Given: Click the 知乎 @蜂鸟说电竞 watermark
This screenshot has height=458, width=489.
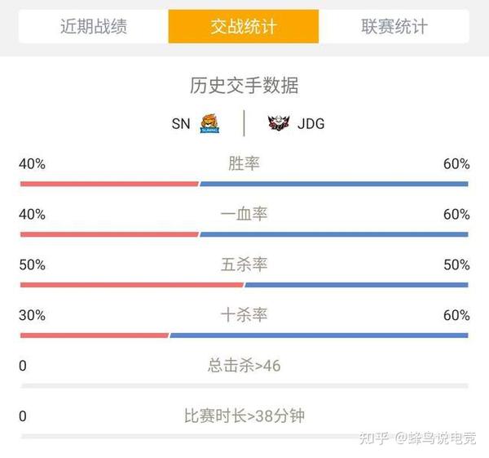Looking at the screenshot, I should 417,438.
